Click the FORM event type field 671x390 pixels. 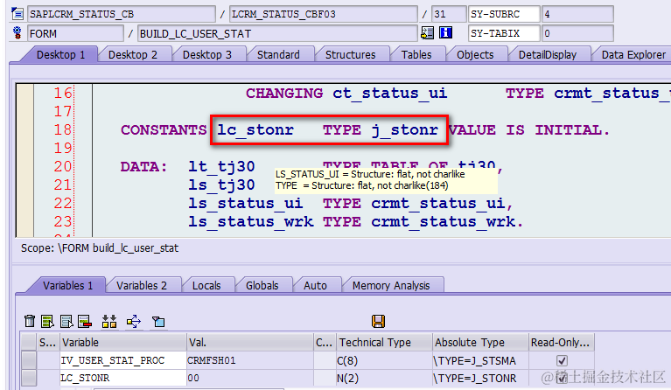pyautogui.click(x=76, y=33)
